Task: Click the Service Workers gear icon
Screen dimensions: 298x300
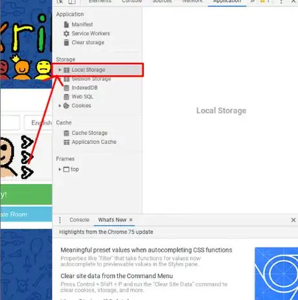Action: (66, 34)
